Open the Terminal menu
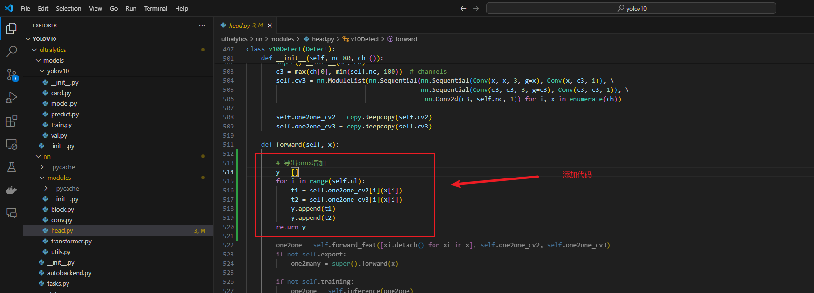 [x=156, y=8]
